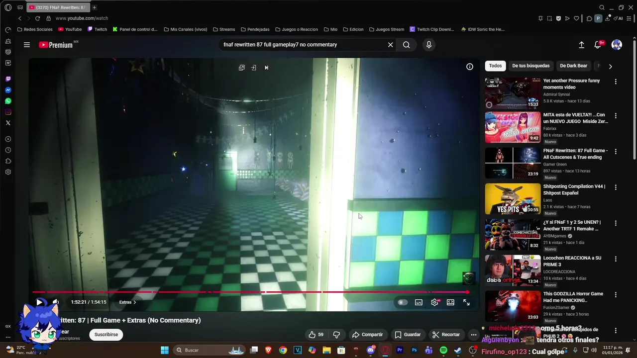Show more filter chips with right arrow
637x358 pixels.
click(611, 66)
